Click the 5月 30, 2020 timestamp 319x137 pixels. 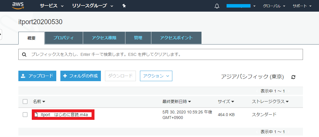point(187,115)
